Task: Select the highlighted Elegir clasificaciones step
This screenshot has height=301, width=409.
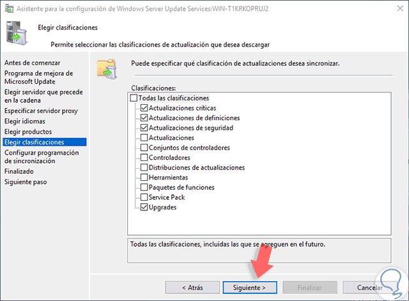Action: click(45, 142)
